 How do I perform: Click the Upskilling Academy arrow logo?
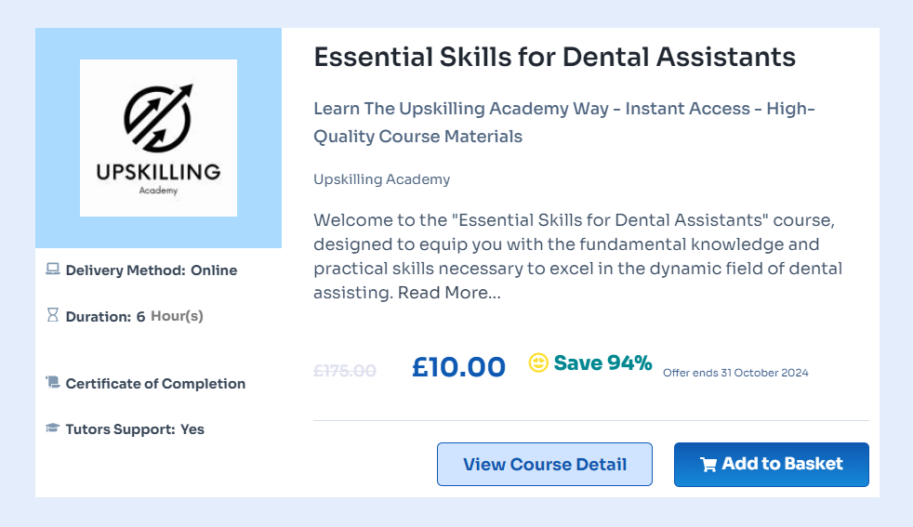point(158,116)
